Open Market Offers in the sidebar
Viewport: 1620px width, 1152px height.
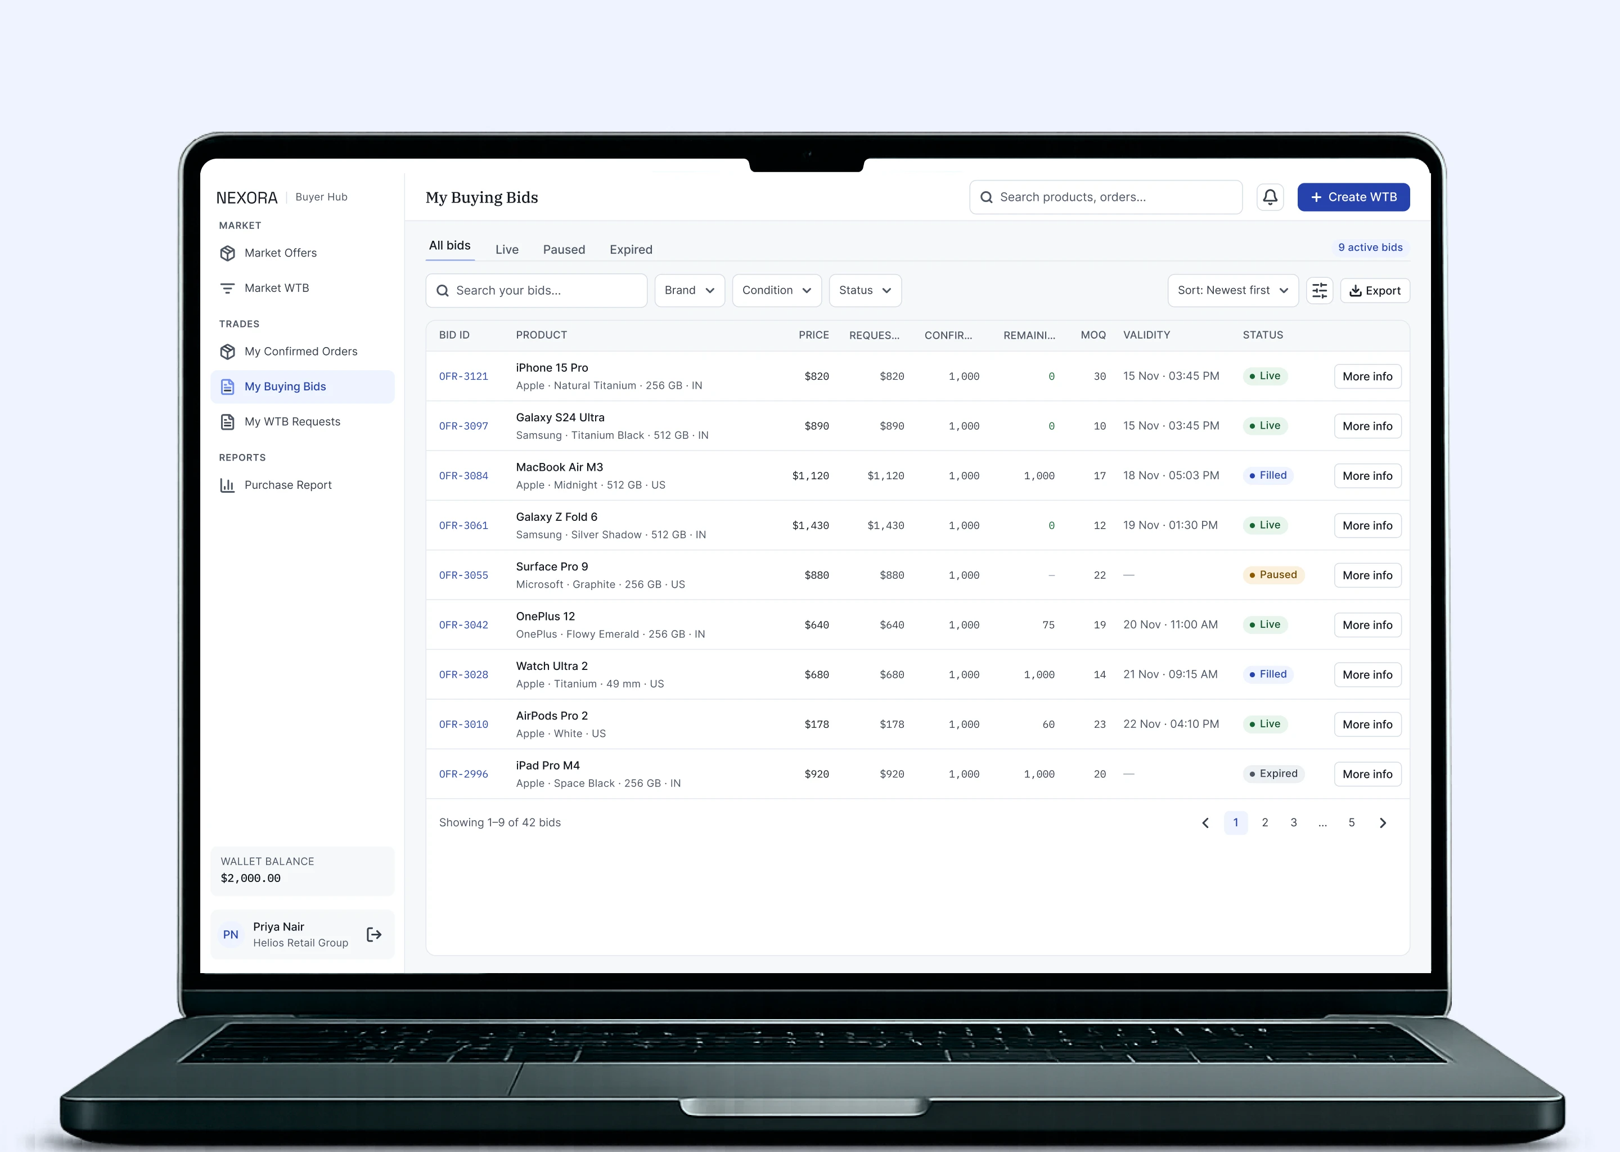tap(303, 253)
